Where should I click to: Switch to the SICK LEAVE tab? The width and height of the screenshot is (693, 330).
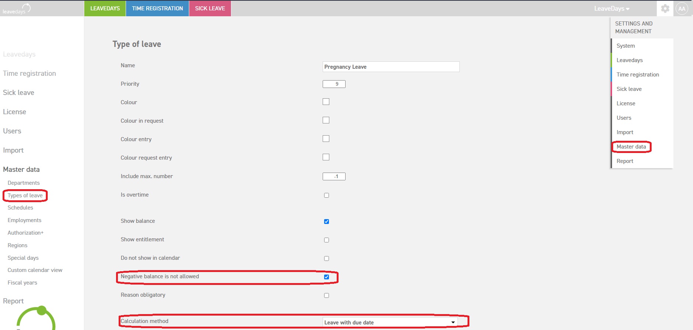[210, 8]
